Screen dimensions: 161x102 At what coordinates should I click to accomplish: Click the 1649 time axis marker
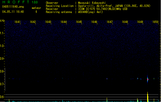(140, 22)
